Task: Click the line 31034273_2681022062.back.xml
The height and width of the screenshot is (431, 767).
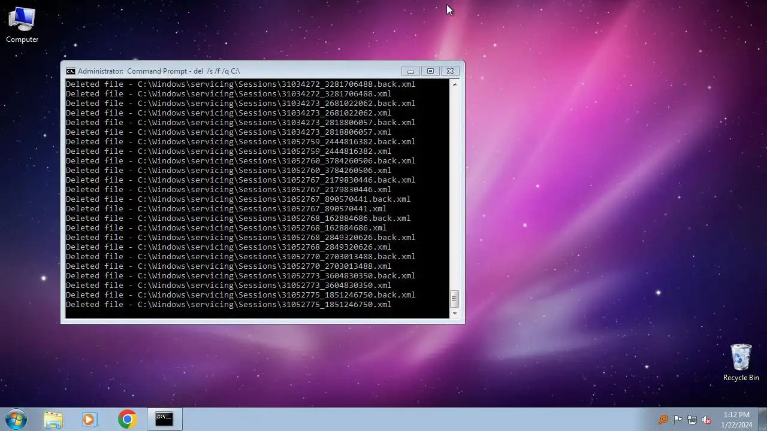Action: pyautogui.click(x=240, y=104)
